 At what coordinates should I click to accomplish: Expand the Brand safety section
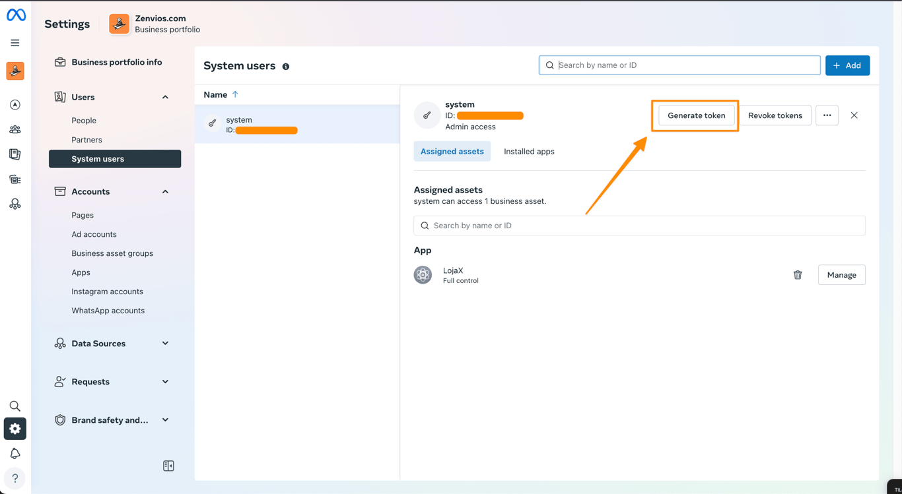pyautogui.click(x=165, y=420)
